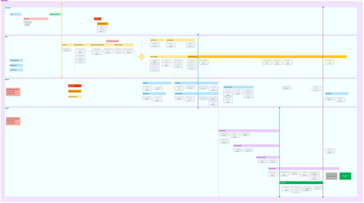
Task: Select the Amount of cards card
Action: (213, 88)
